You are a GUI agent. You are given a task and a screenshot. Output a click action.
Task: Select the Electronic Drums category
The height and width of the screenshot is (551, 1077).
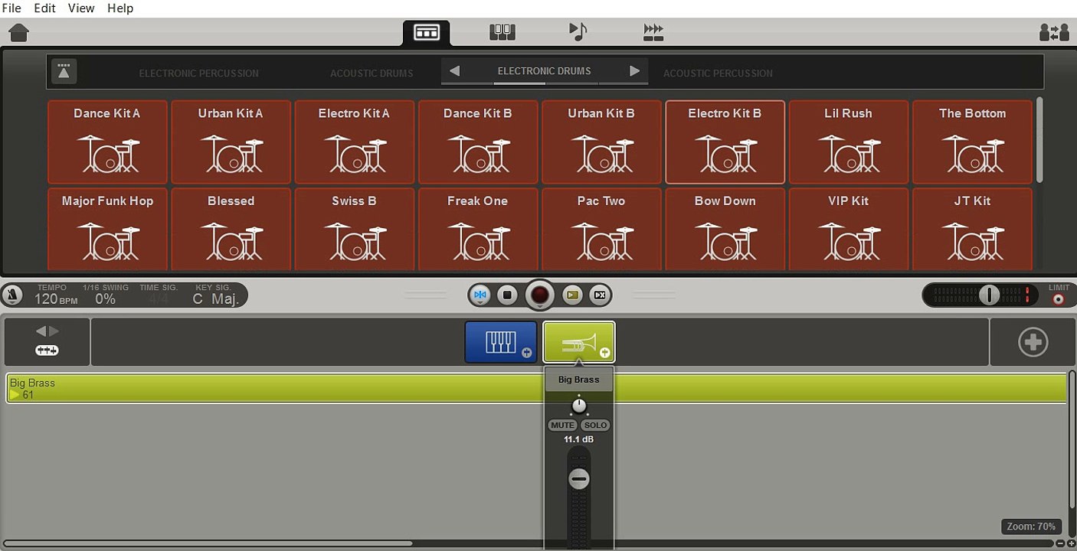point(544,71)
